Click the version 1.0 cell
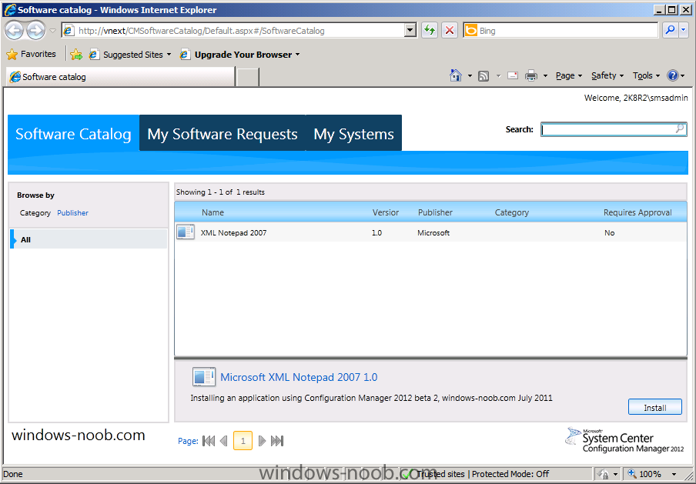 pos(376,232)
